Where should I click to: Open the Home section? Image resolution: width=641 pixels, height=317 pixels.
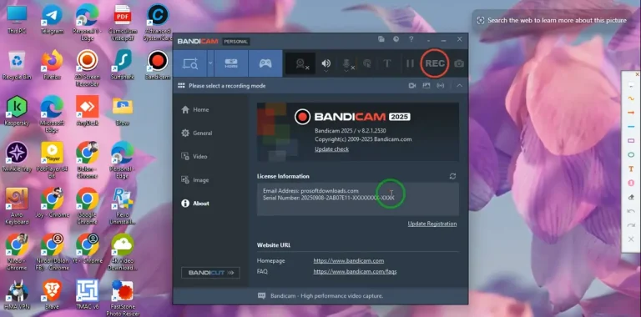195,109
